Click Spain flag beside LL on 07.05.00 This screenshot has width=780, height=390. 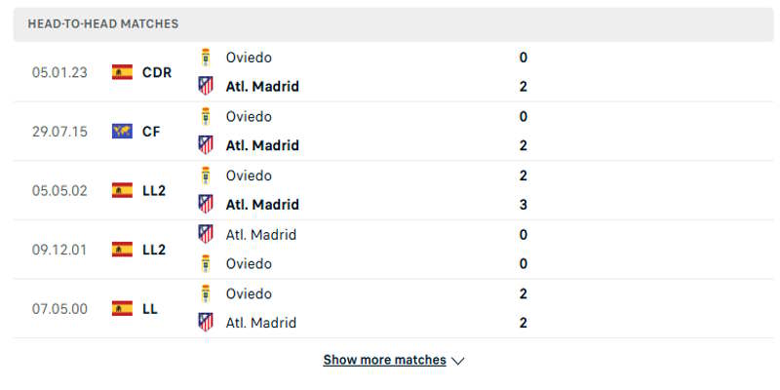122,308
